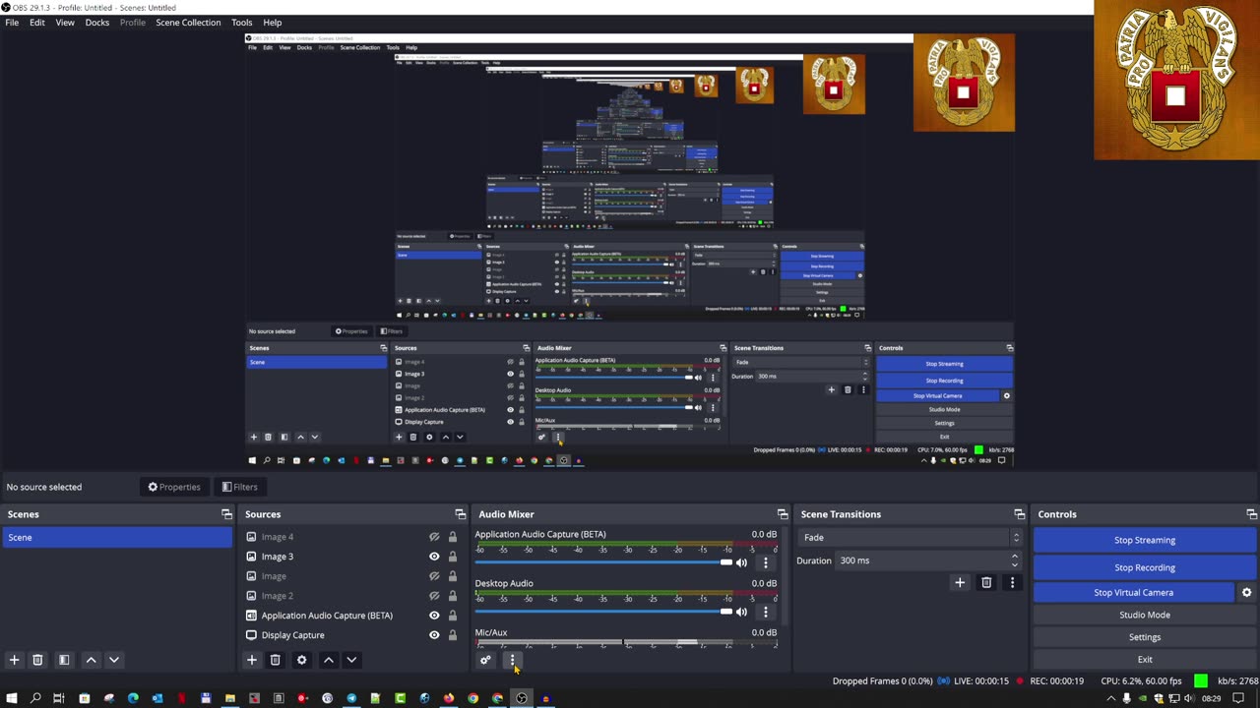The height and width of the screenshot is (708, 1260).
Task: Open transition properties three-dot menu
Action: pyautogui.click(x=1012, y=582)
